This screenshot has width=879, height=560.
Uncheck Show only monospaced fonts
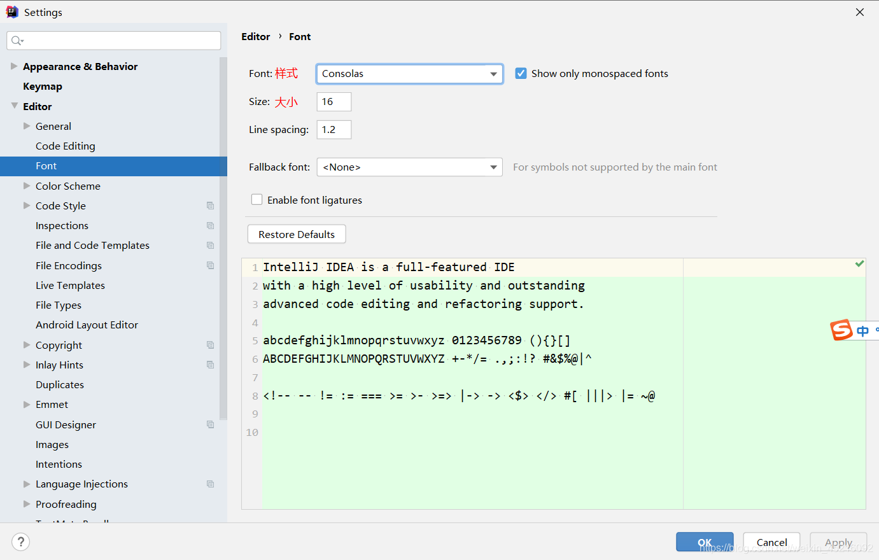click(x=521, y=73)
